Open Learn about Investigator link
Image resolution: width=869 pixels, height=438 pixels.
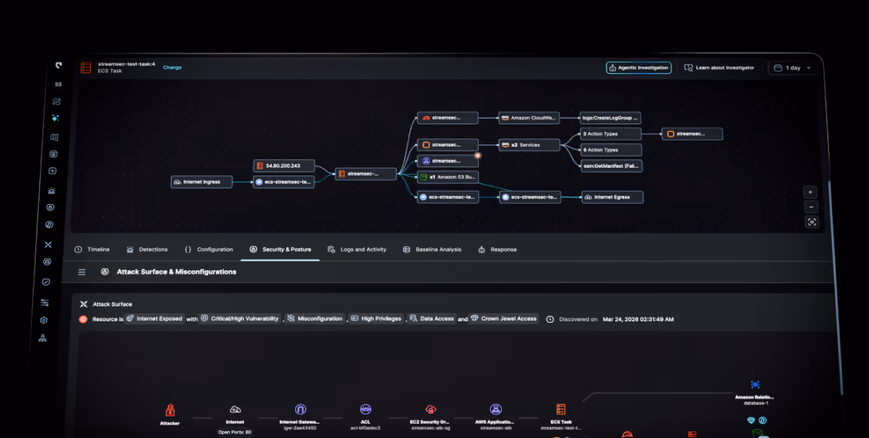coord(719,68)
